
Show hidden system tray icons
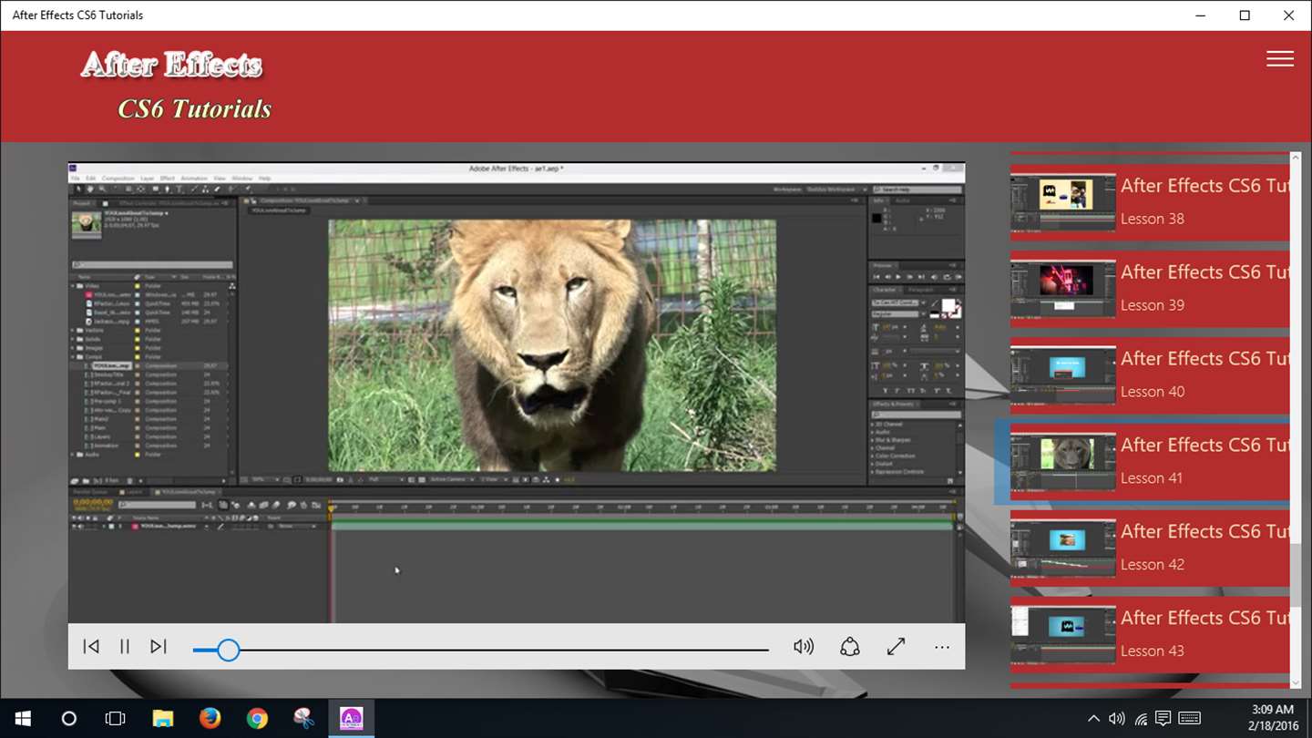(1093, 719)
